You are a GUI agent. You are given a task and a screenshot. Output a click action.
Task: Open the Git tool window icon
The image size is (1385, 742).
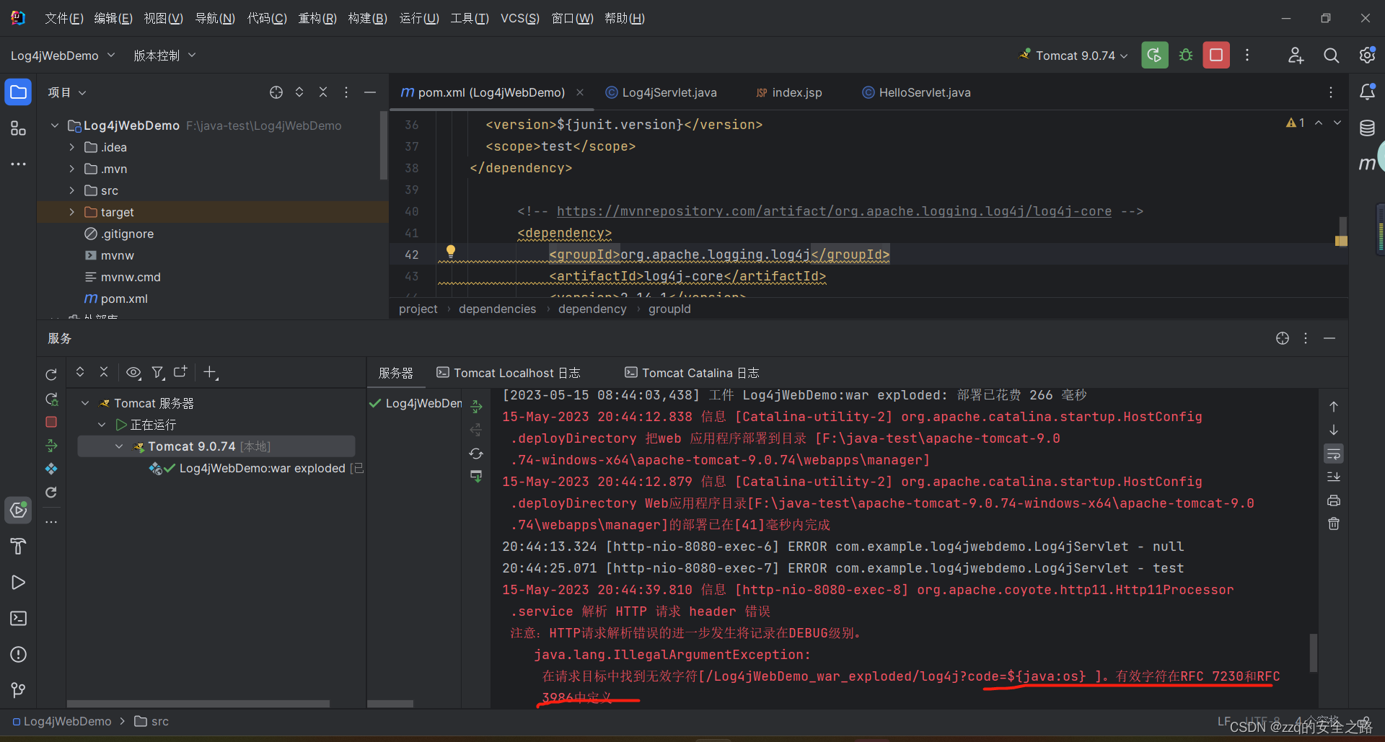[x=18, y=691]
